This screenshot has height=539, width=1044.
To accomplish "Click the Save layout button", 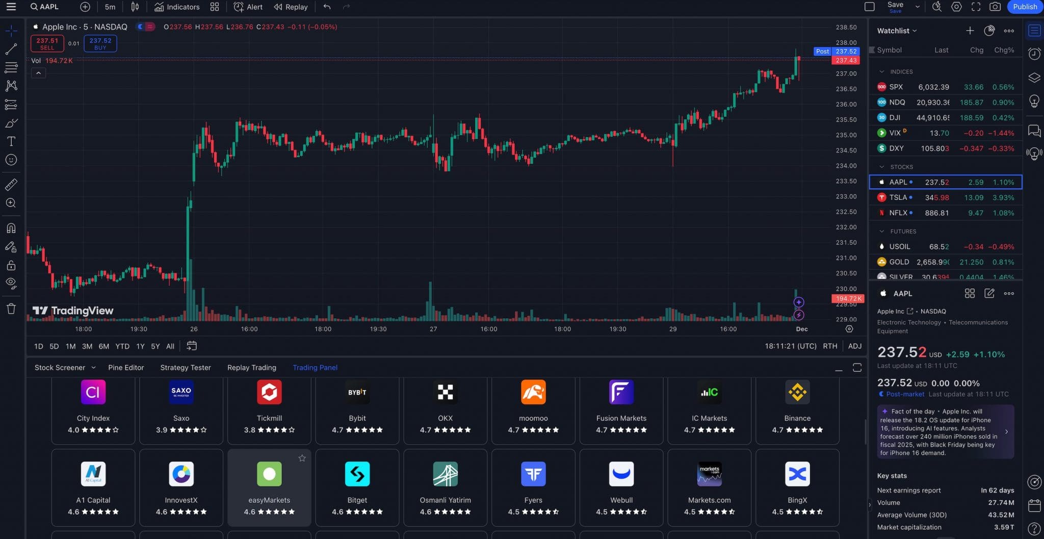I will click(x=895, y=7).
